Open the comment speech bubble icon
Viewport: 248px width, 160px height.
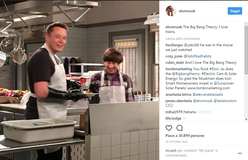click(x=180, y=128)
